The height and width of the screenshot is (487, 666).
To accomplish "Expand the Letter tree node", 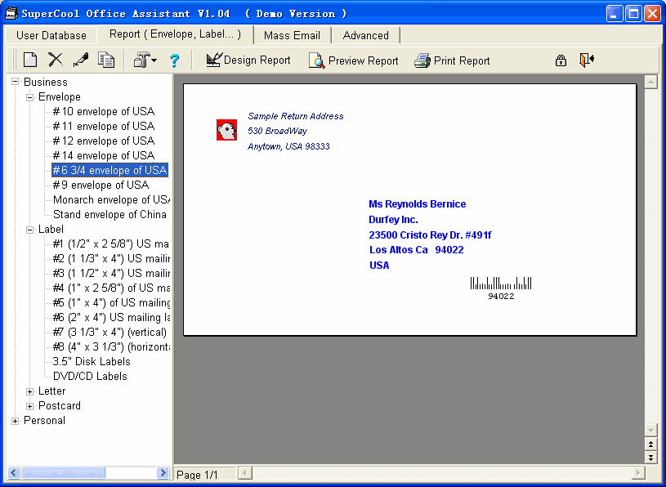I will 30,391.
